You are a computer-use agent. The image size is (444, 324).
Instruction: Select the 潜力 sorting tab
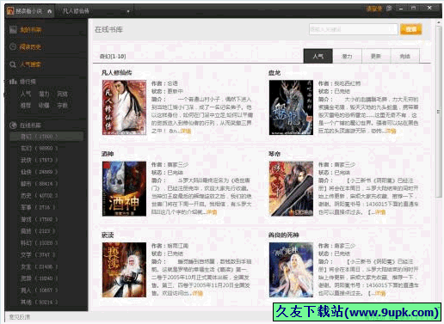click(x=347, y=56)
